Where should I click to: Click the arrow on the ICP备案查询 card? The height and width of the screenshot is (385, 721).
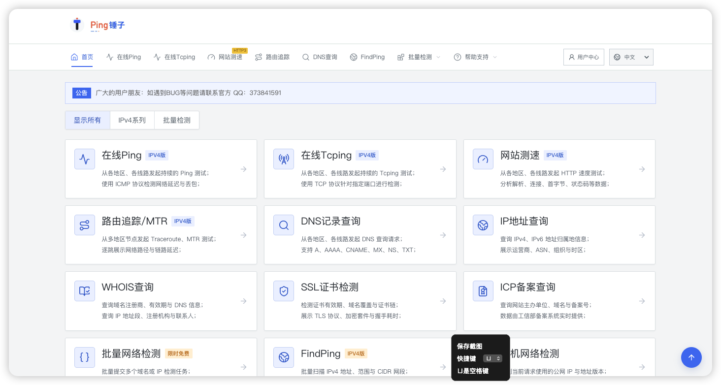tap(642, 301)
